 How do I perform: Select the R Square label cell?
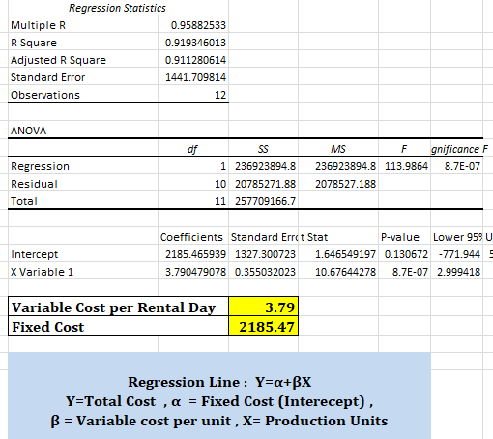pyautogui.click(x=83, y=43)
